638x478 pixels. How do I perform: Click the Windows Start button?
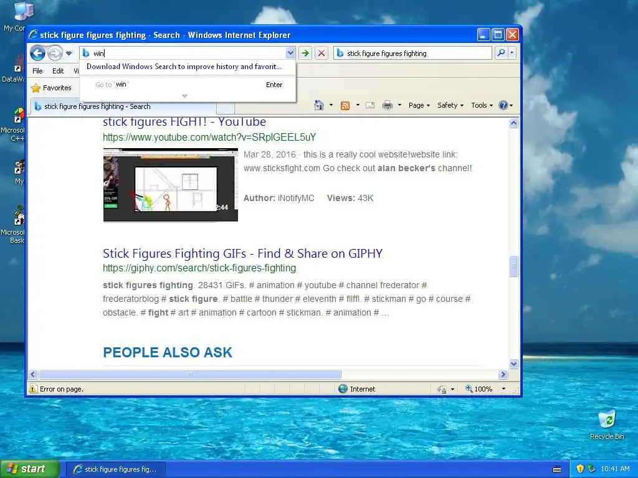point(29,469)
